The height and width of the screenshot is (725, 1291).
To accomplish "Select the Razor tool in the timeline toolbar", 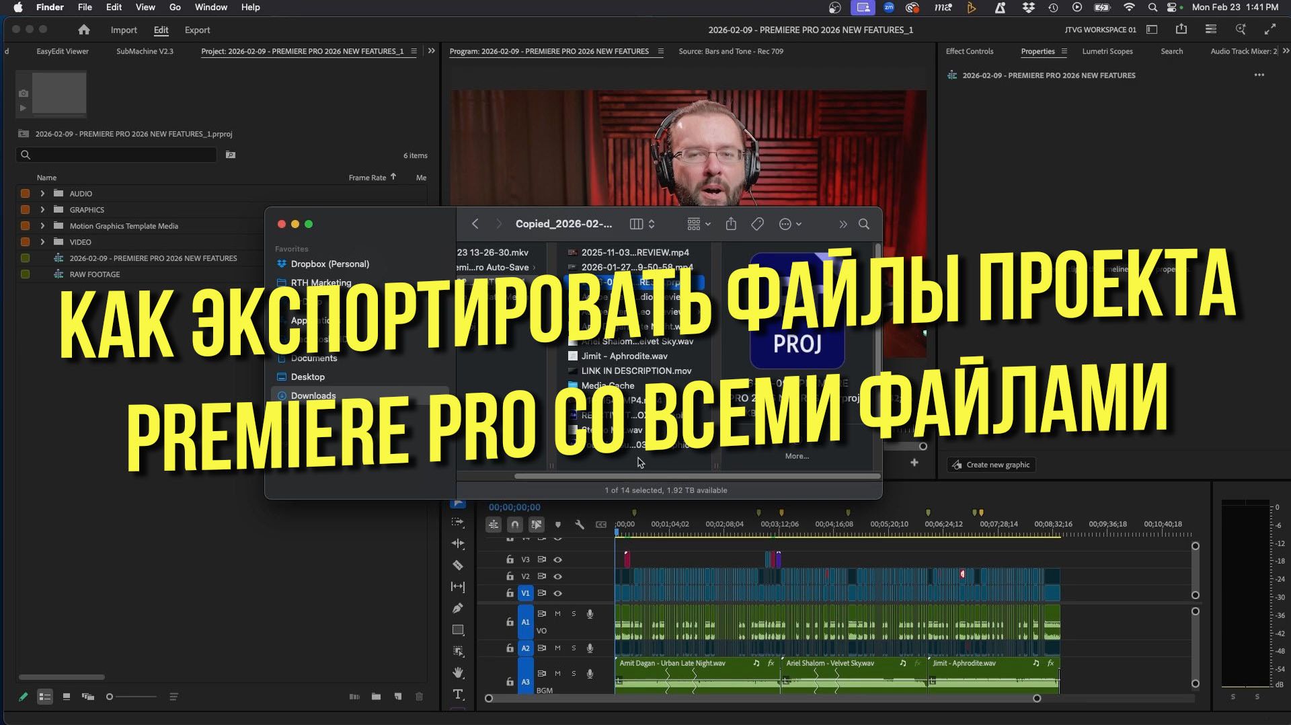I will (x=459, y=565).
